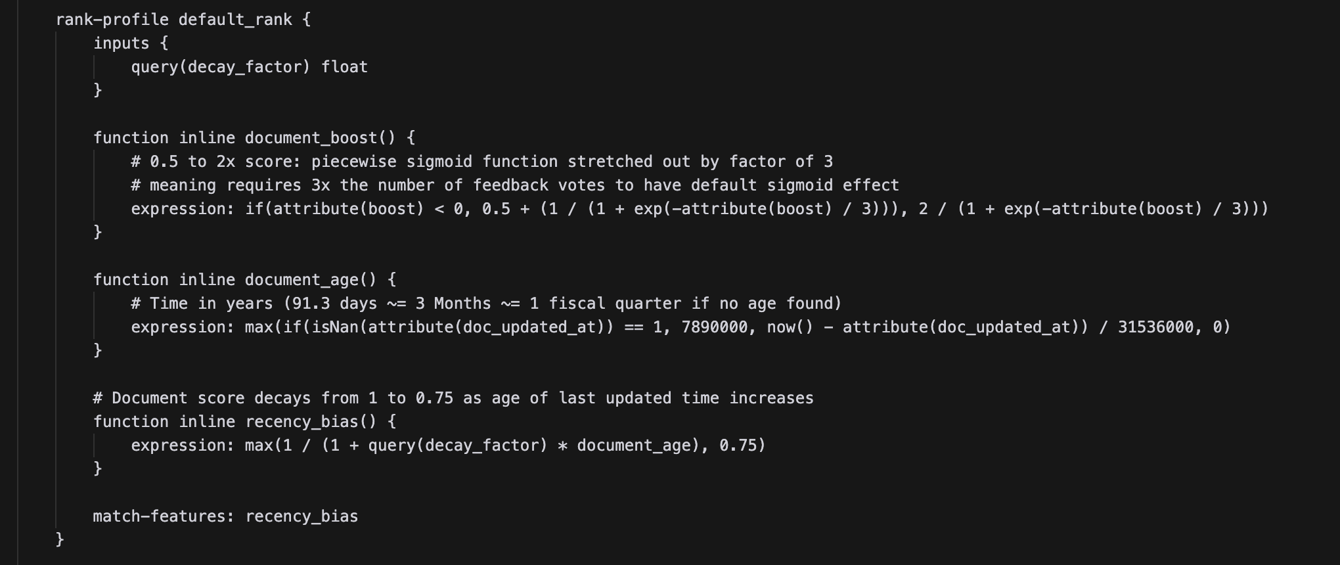Image resolution: width=1340 pixels, height=565 pixels.
Task: Click attribute(boost) in the if condition
Action: 349,209
